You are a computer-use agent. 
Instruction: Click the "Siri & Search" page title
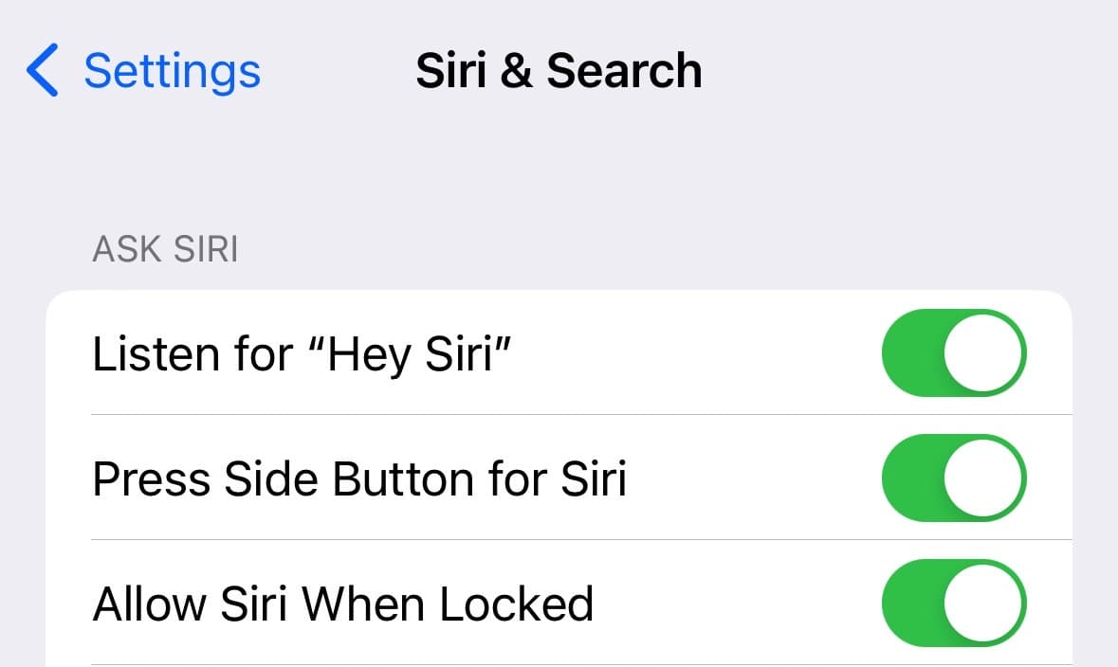[559, 72]
